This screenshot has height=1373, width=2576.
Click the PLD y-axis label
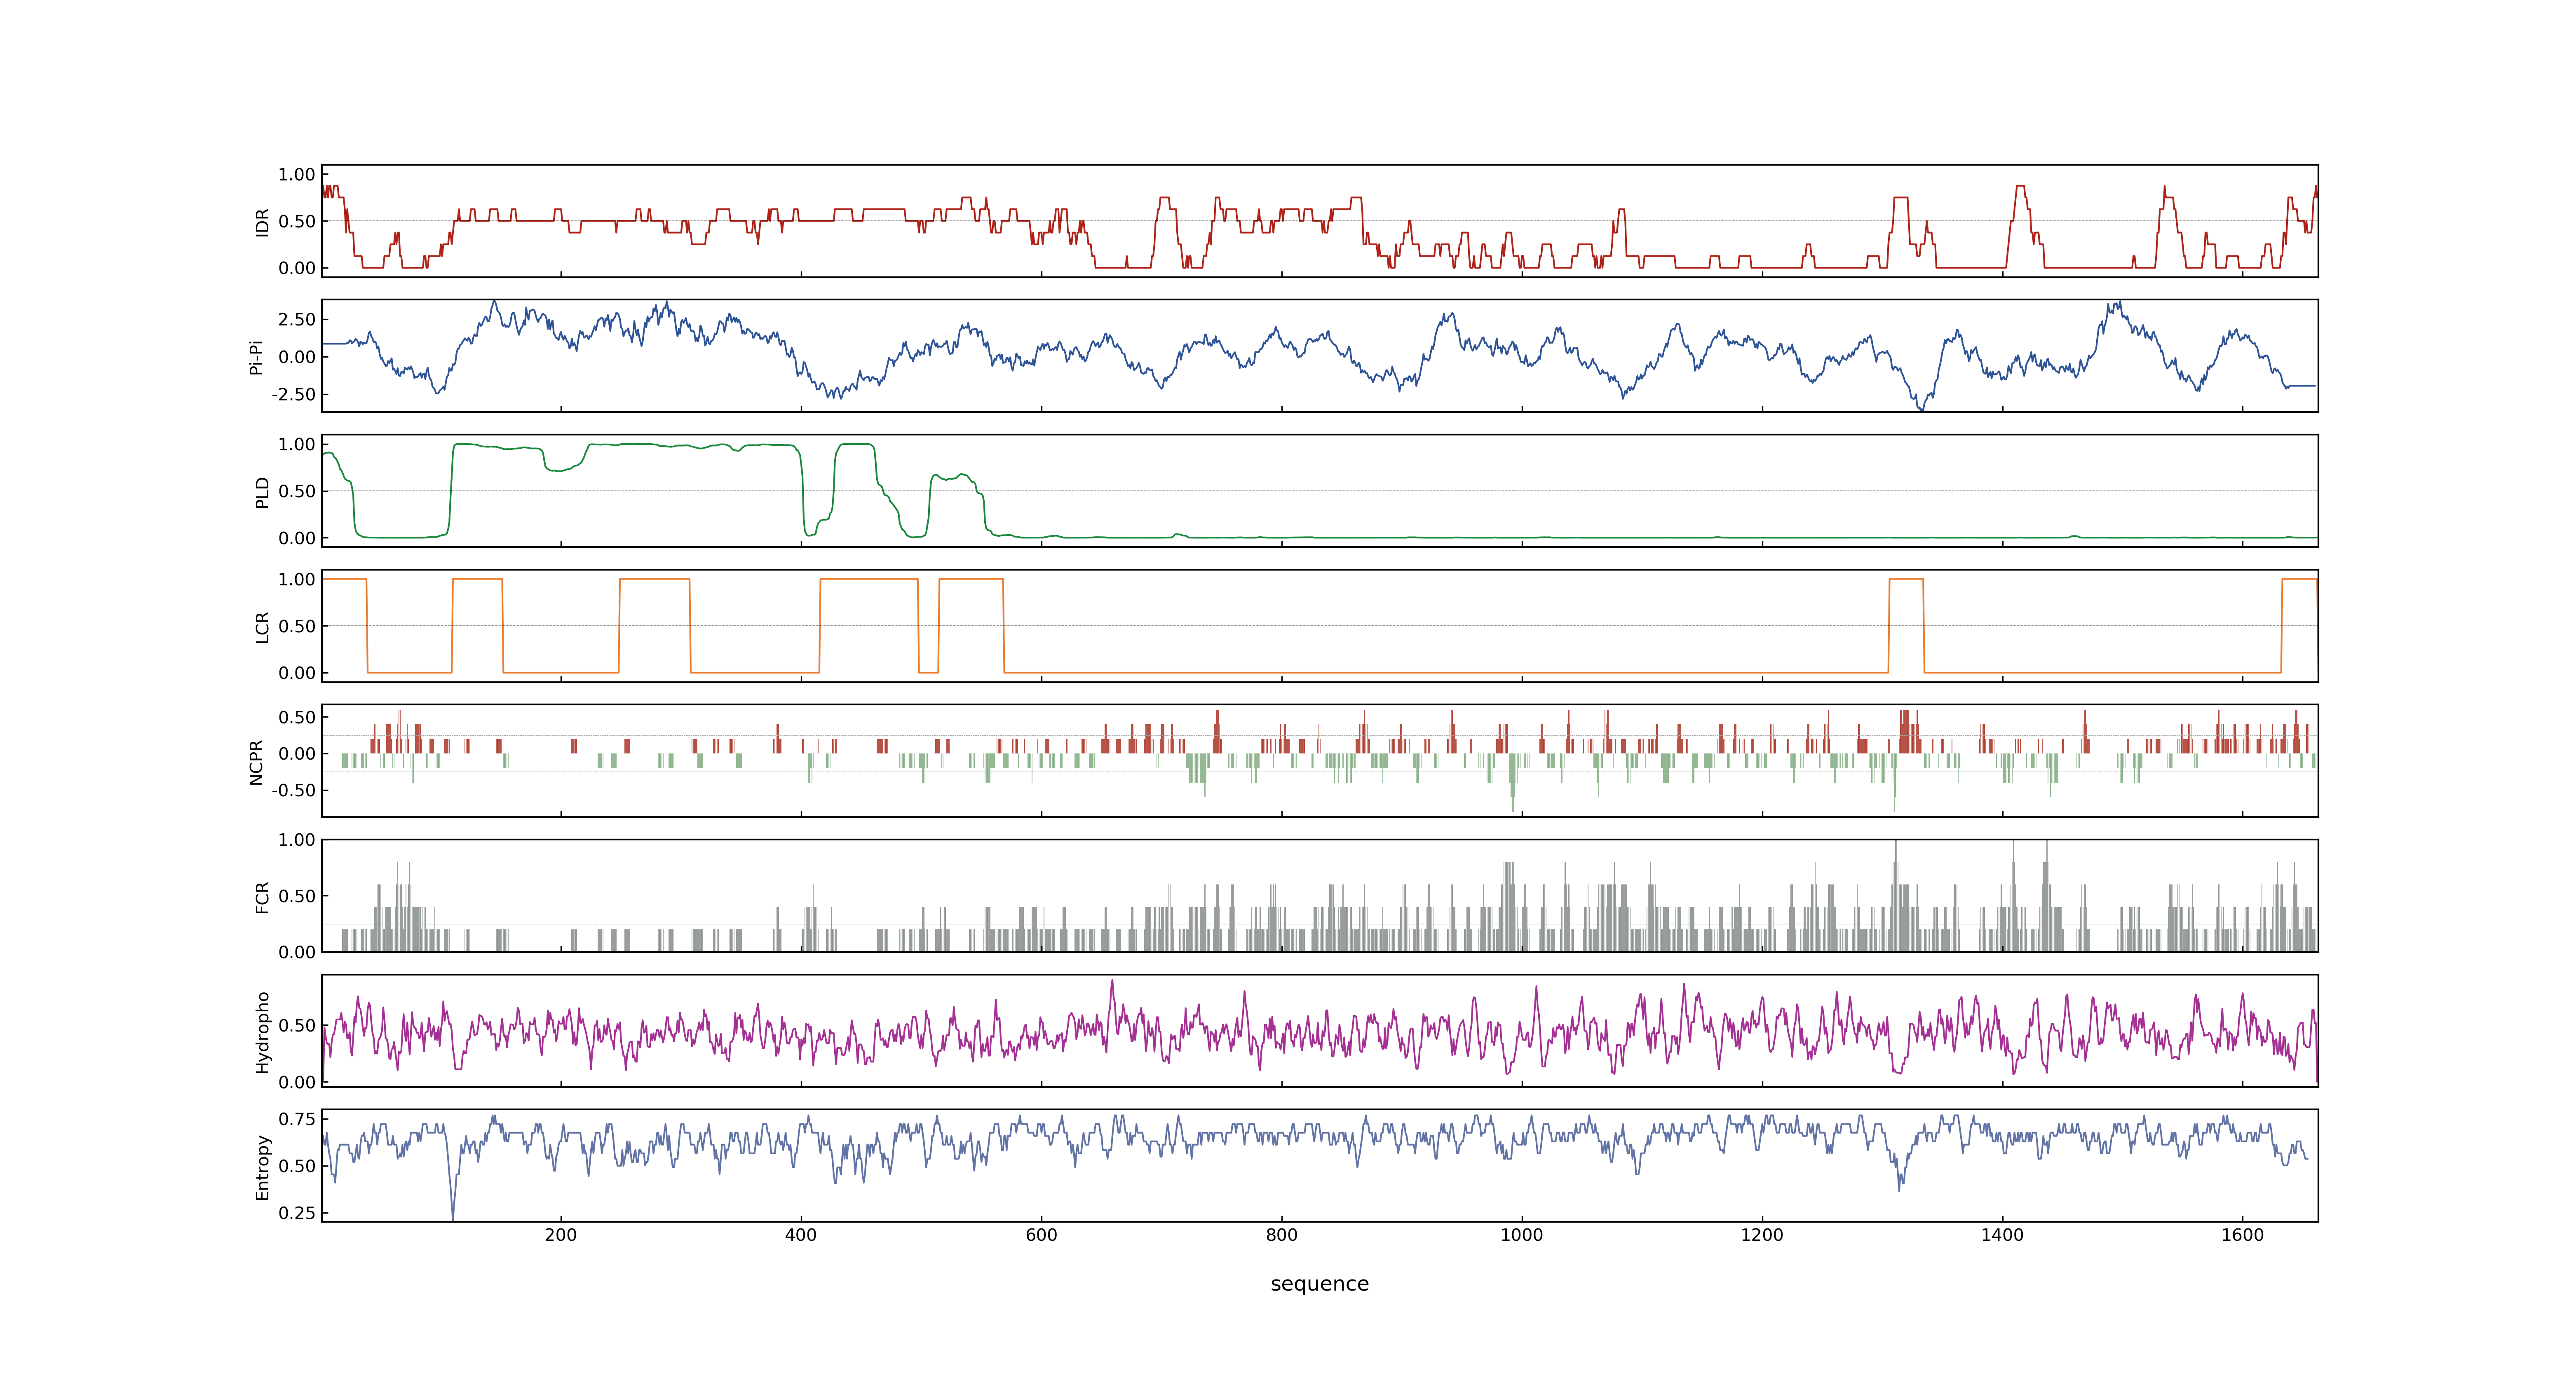[262, 491]
